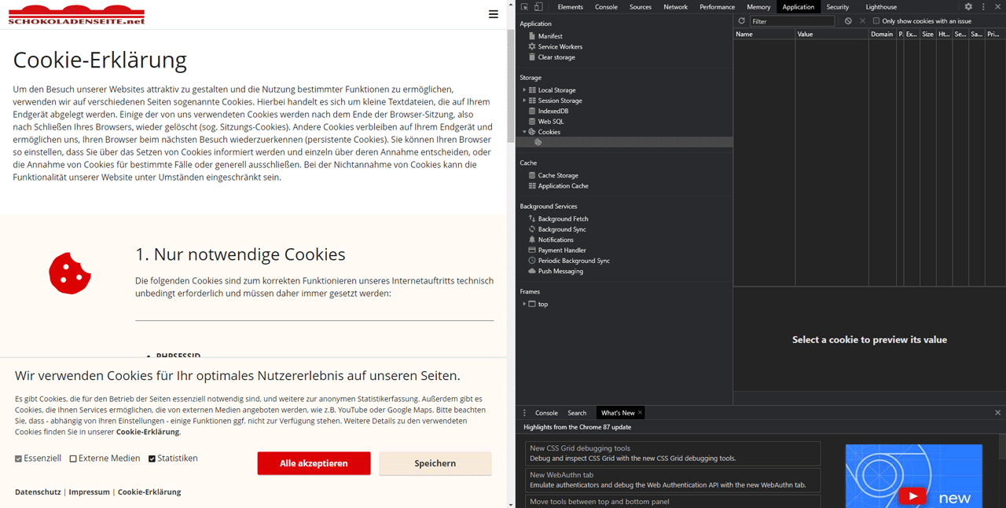This screenshot has width=1006, height=508.
Task: Select Service Workers in Application sidebar
Action: 560,46
